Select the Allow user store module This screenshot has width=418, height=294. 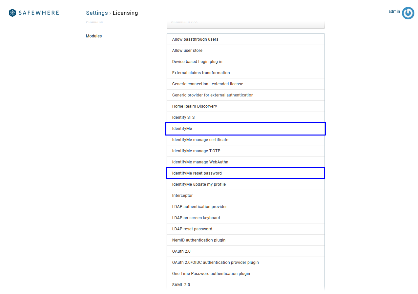point(187,51)
